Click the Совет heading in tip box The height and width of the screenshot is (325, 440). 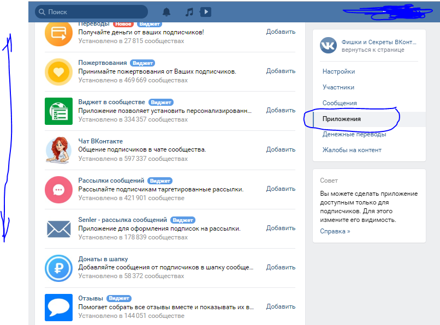point(329,180)
